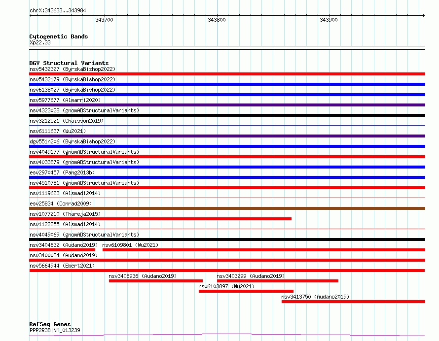
Task: Click nsv3403299 (Audano2019) label
Action: coord(251,276)
